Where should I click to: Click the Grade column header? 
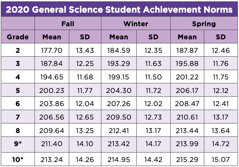(x=18, y=37)
